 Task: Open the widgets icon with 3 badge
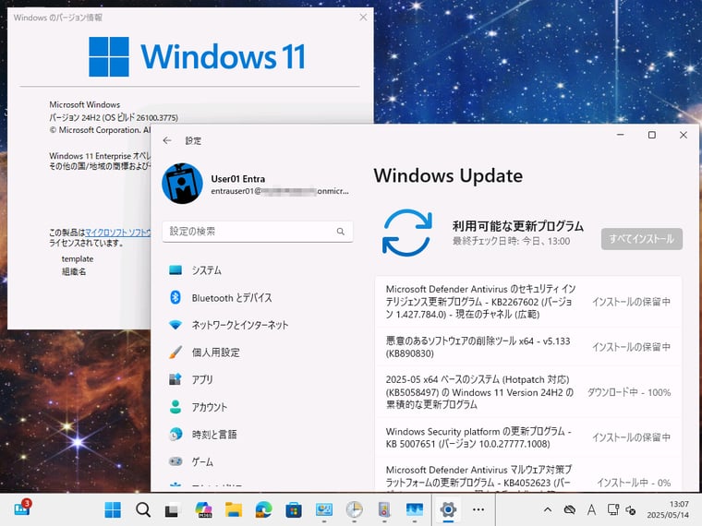22,508
